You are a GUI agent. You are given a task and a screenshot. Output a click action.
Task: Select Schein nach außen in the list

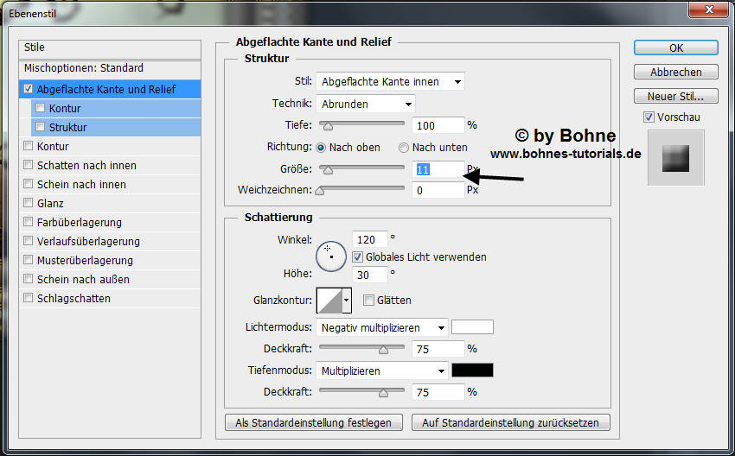(x=83, y=279)
